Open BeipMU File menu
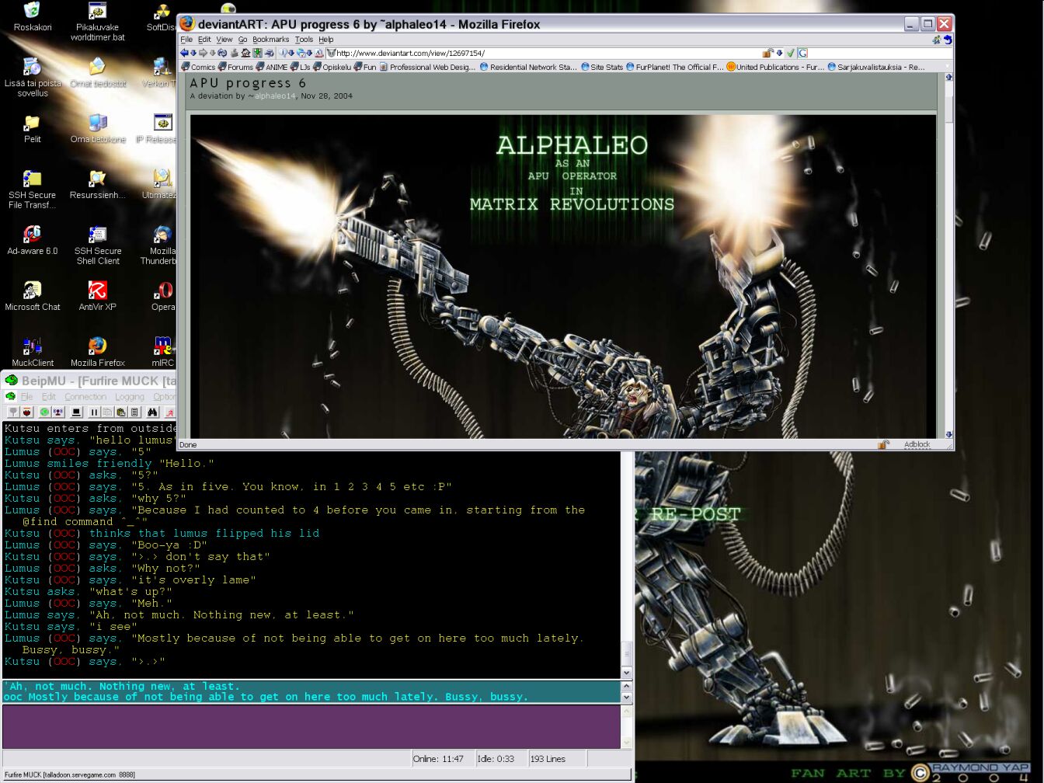Viewport: 1044px width, 783px height. coord(26,396)
